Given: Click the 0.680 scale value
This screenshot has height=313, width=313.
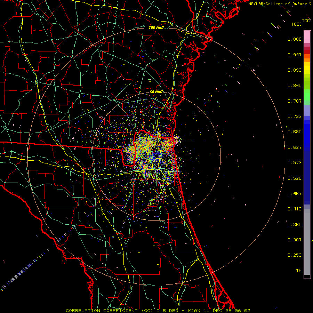Looking at the screenshot, I should tap(295, 132).
